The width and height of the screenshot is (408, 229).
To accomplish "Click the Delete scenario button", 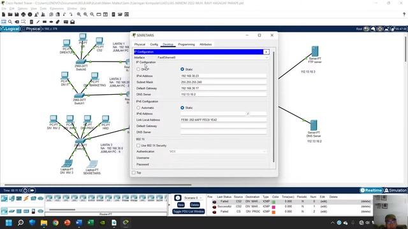I will pyautogui.click(x=194, y=205).
